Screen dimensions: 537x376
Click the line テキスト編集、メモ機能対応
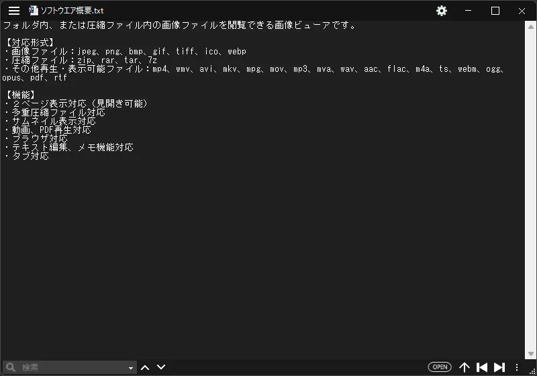click(69, 147)
